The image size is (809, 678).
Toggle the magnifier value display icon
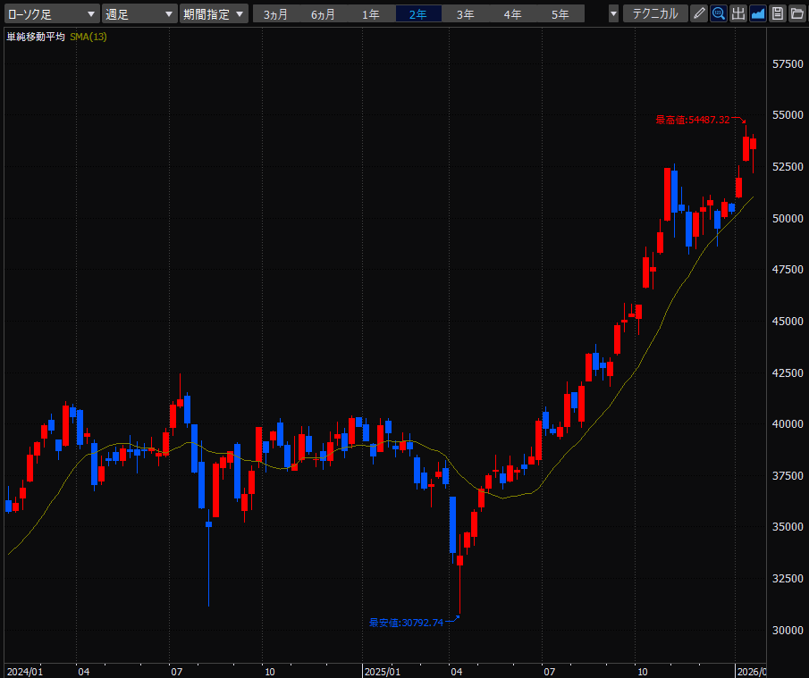click(718, 13)
